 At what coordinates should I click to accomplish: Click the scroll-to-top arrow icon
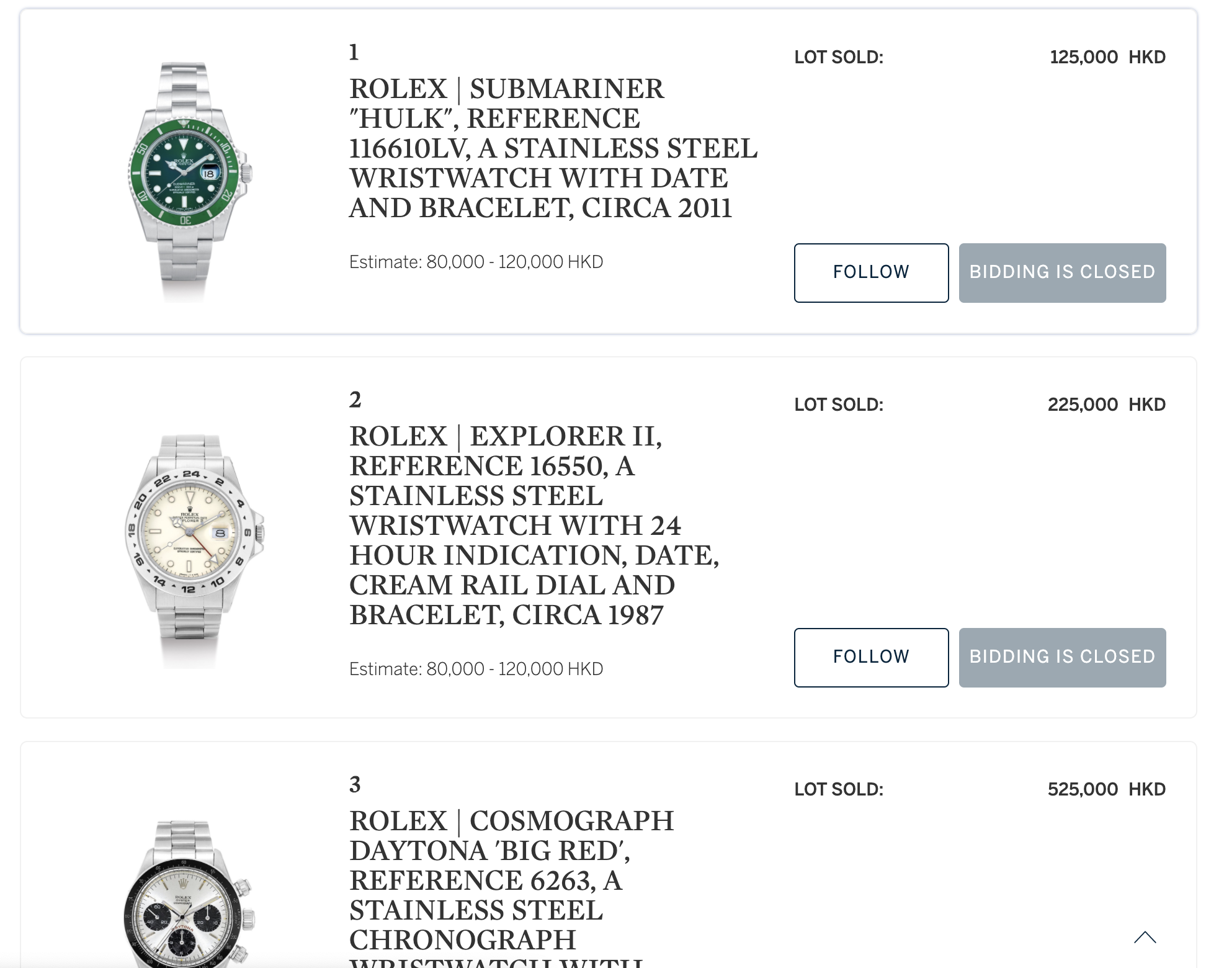tap(1145, 937)
